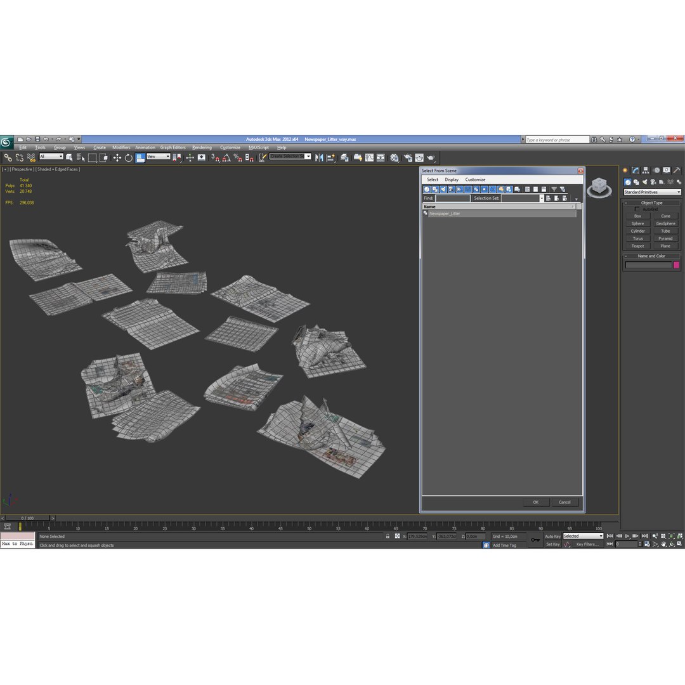Viewport: 685px width, 685px height.
Task: Enable the AutoGrid checkbox
Action: tap(637, 209)
